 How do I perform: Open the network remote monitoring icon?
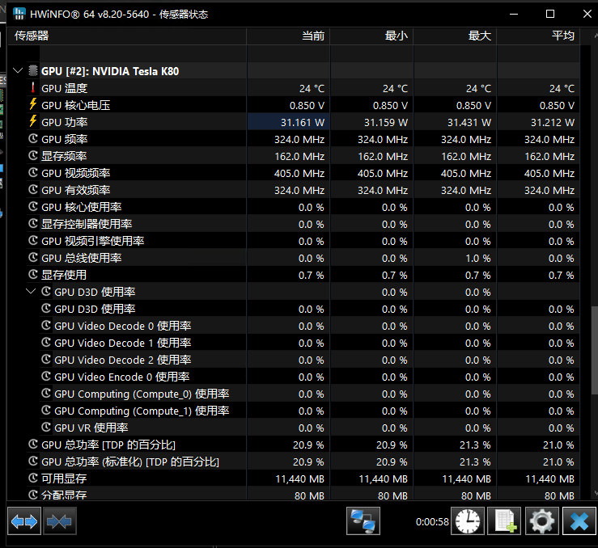(363, 521)
